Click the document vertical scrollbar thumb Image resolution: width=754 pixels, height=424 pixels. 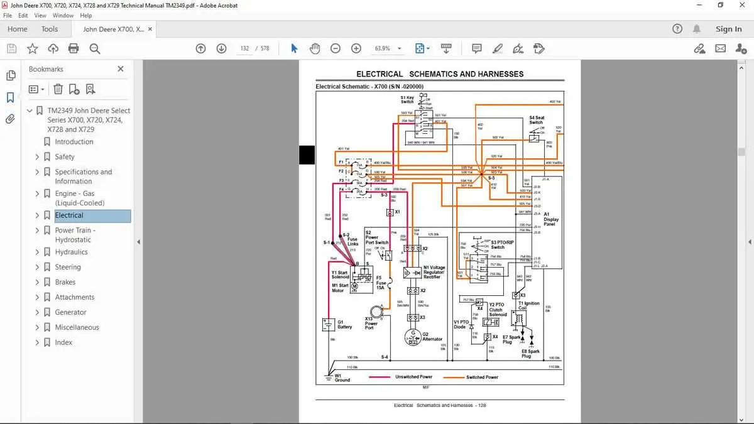tap(741, 151)
